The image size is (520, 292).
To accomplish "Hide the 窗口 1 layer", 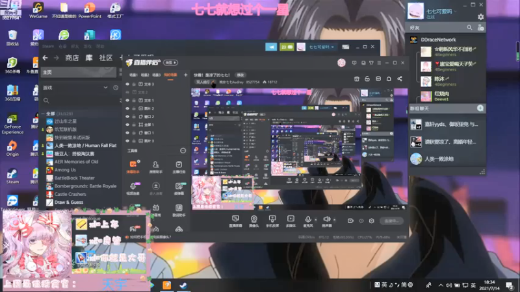I will (127, 133).
